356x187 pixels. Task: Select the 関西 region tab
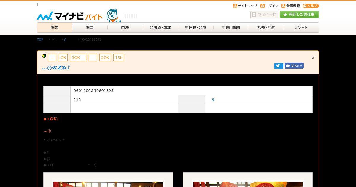click(90, 27)
